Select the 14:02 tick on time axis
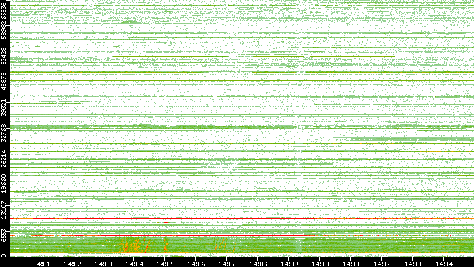The width and height of the screenshot is (474, 267). coord(73,263)
